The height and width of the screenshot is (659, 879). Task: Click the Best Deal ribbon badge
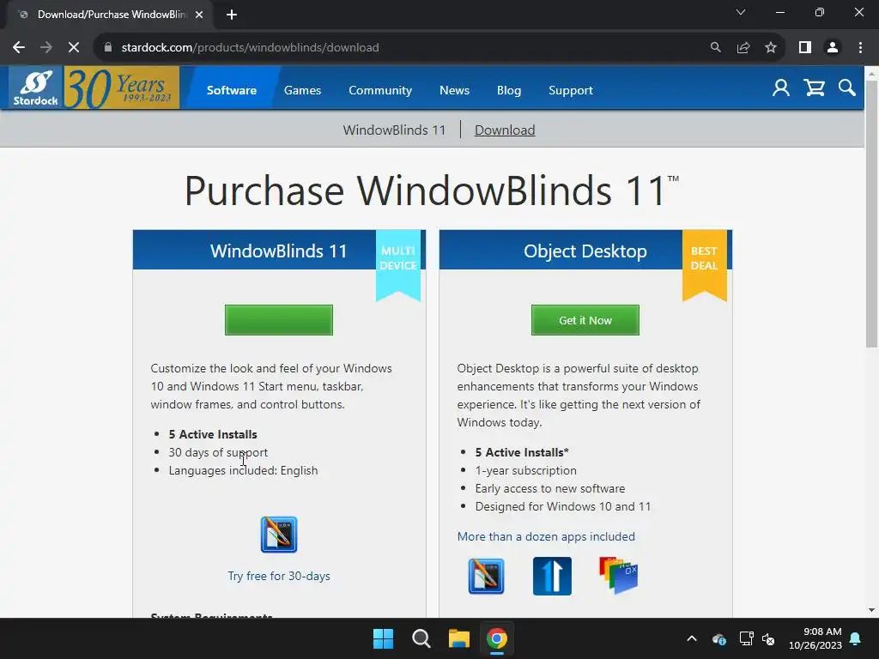[704, 264]
